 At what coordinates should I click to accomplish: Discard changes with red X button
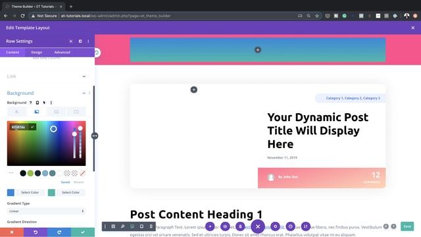(12, 232)
